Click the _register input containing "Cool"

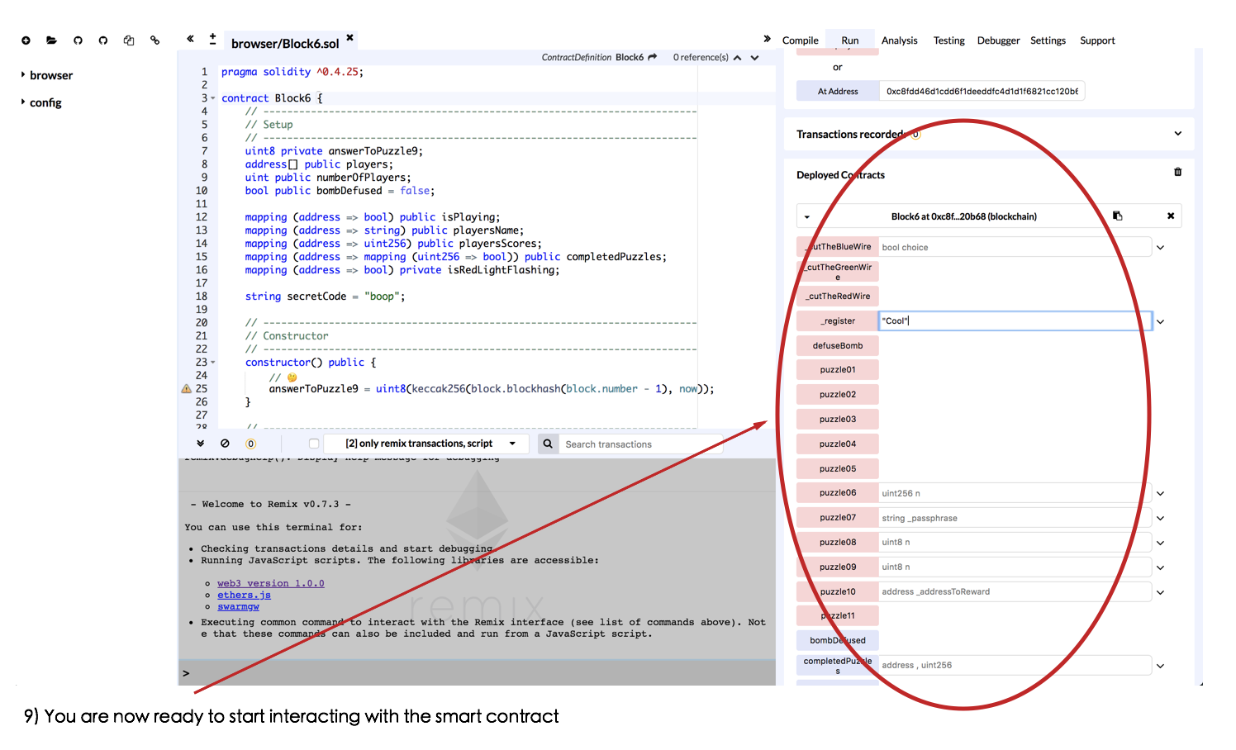point(1015,321)
